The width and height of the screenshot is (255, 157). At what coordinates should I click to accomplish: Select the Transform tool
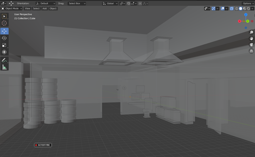point(4,52)
